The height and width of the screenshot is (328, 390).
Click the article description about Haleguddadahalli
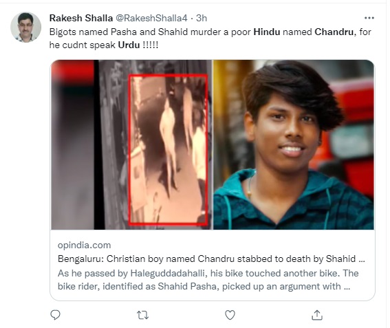point(208,280)
